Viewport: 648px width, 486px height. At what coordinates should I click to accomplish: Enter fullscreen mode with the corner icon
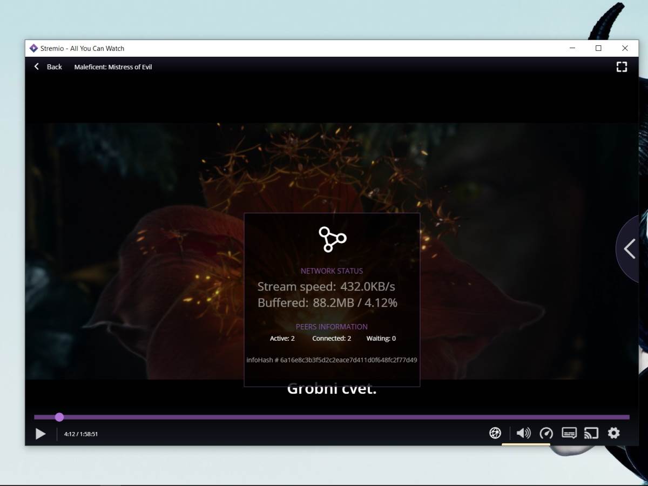(622, 67)
